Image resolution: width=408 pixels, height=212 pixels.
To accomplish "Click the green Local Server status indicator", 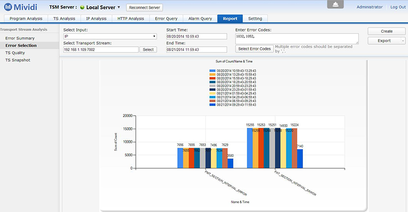I will [82, 7].
